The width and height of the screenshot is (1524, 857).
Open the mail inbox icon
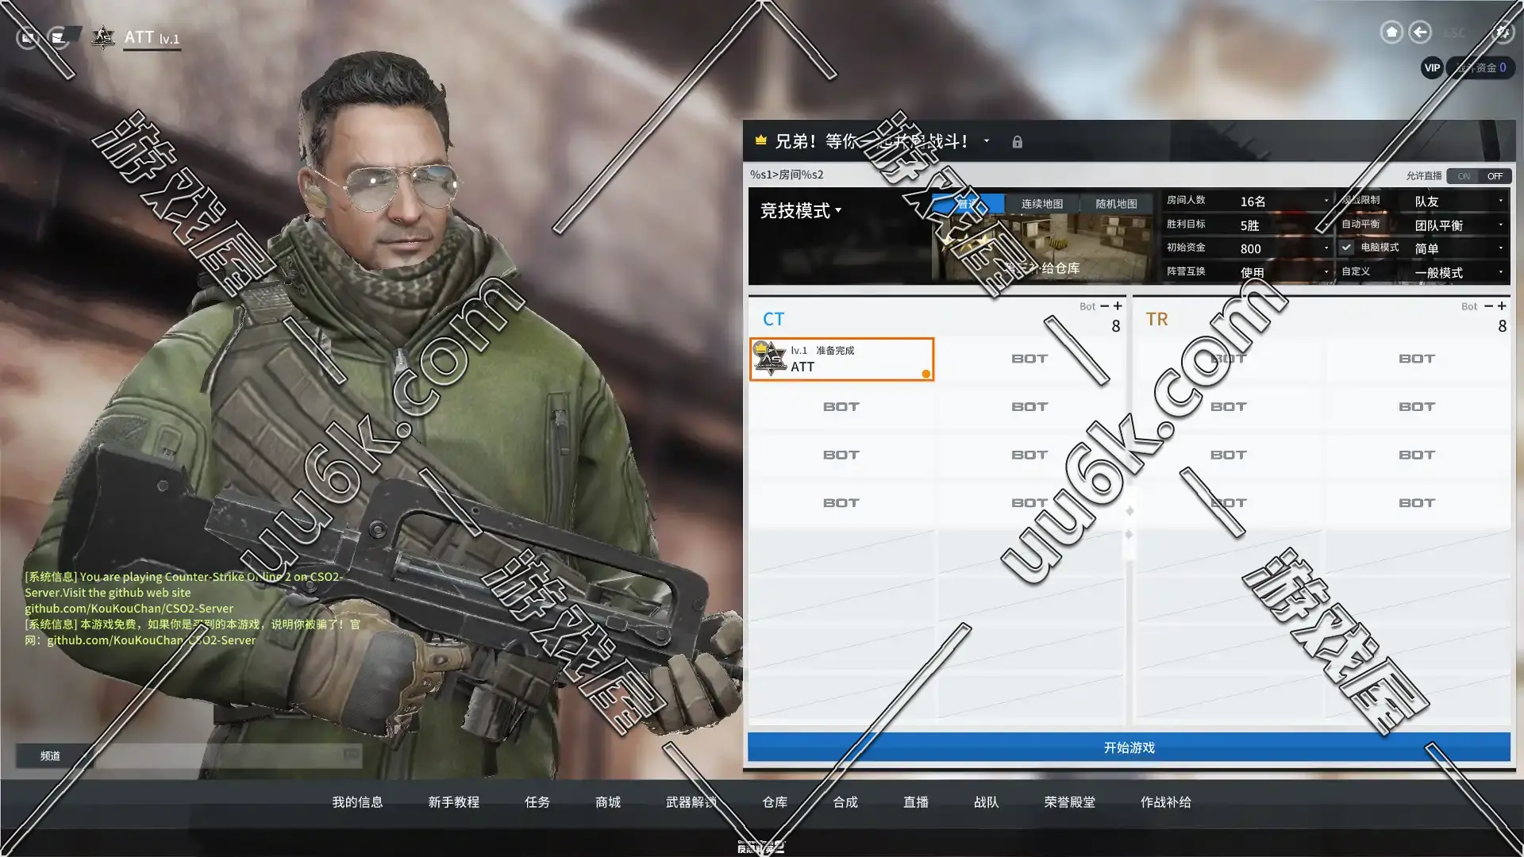click(x=59, y=37)
